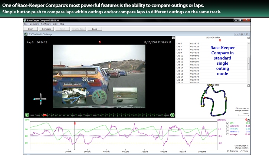Select the Time radio button
The width and height of the screenshot is (269, 156).
coord(242,151)
